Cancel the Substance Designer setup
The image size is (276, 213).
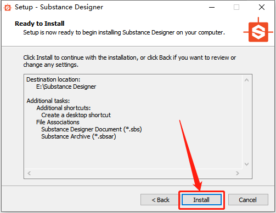248,200
